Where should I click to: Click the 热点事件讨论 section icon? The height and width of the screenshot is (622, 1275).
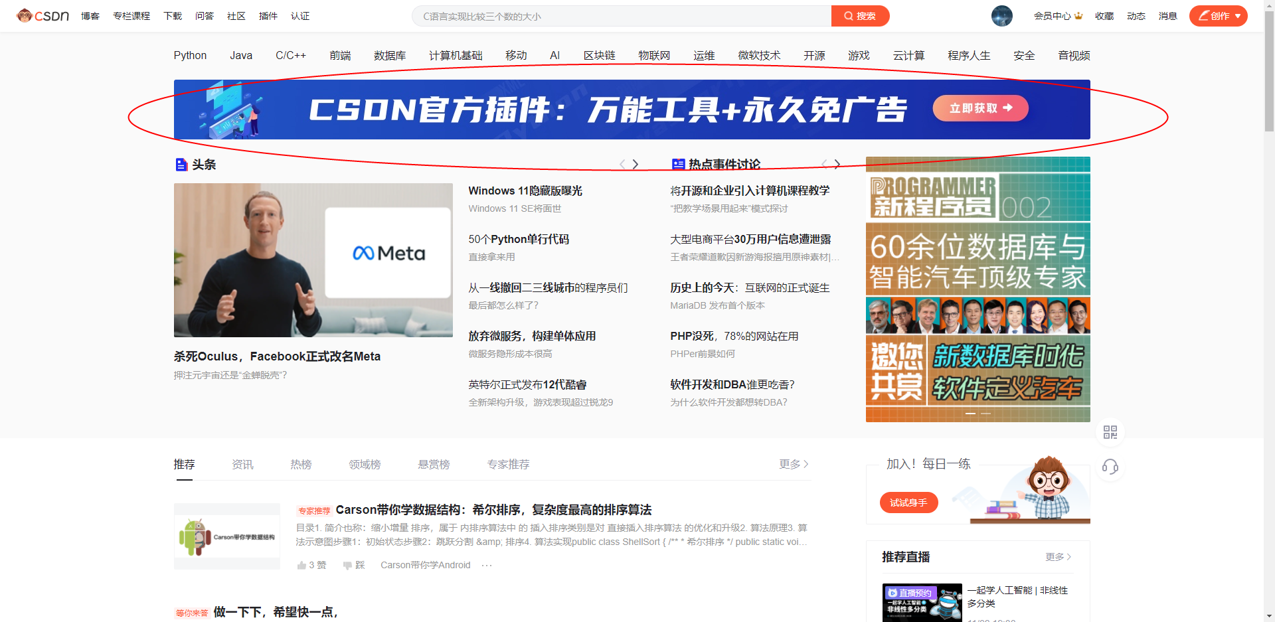678,165
